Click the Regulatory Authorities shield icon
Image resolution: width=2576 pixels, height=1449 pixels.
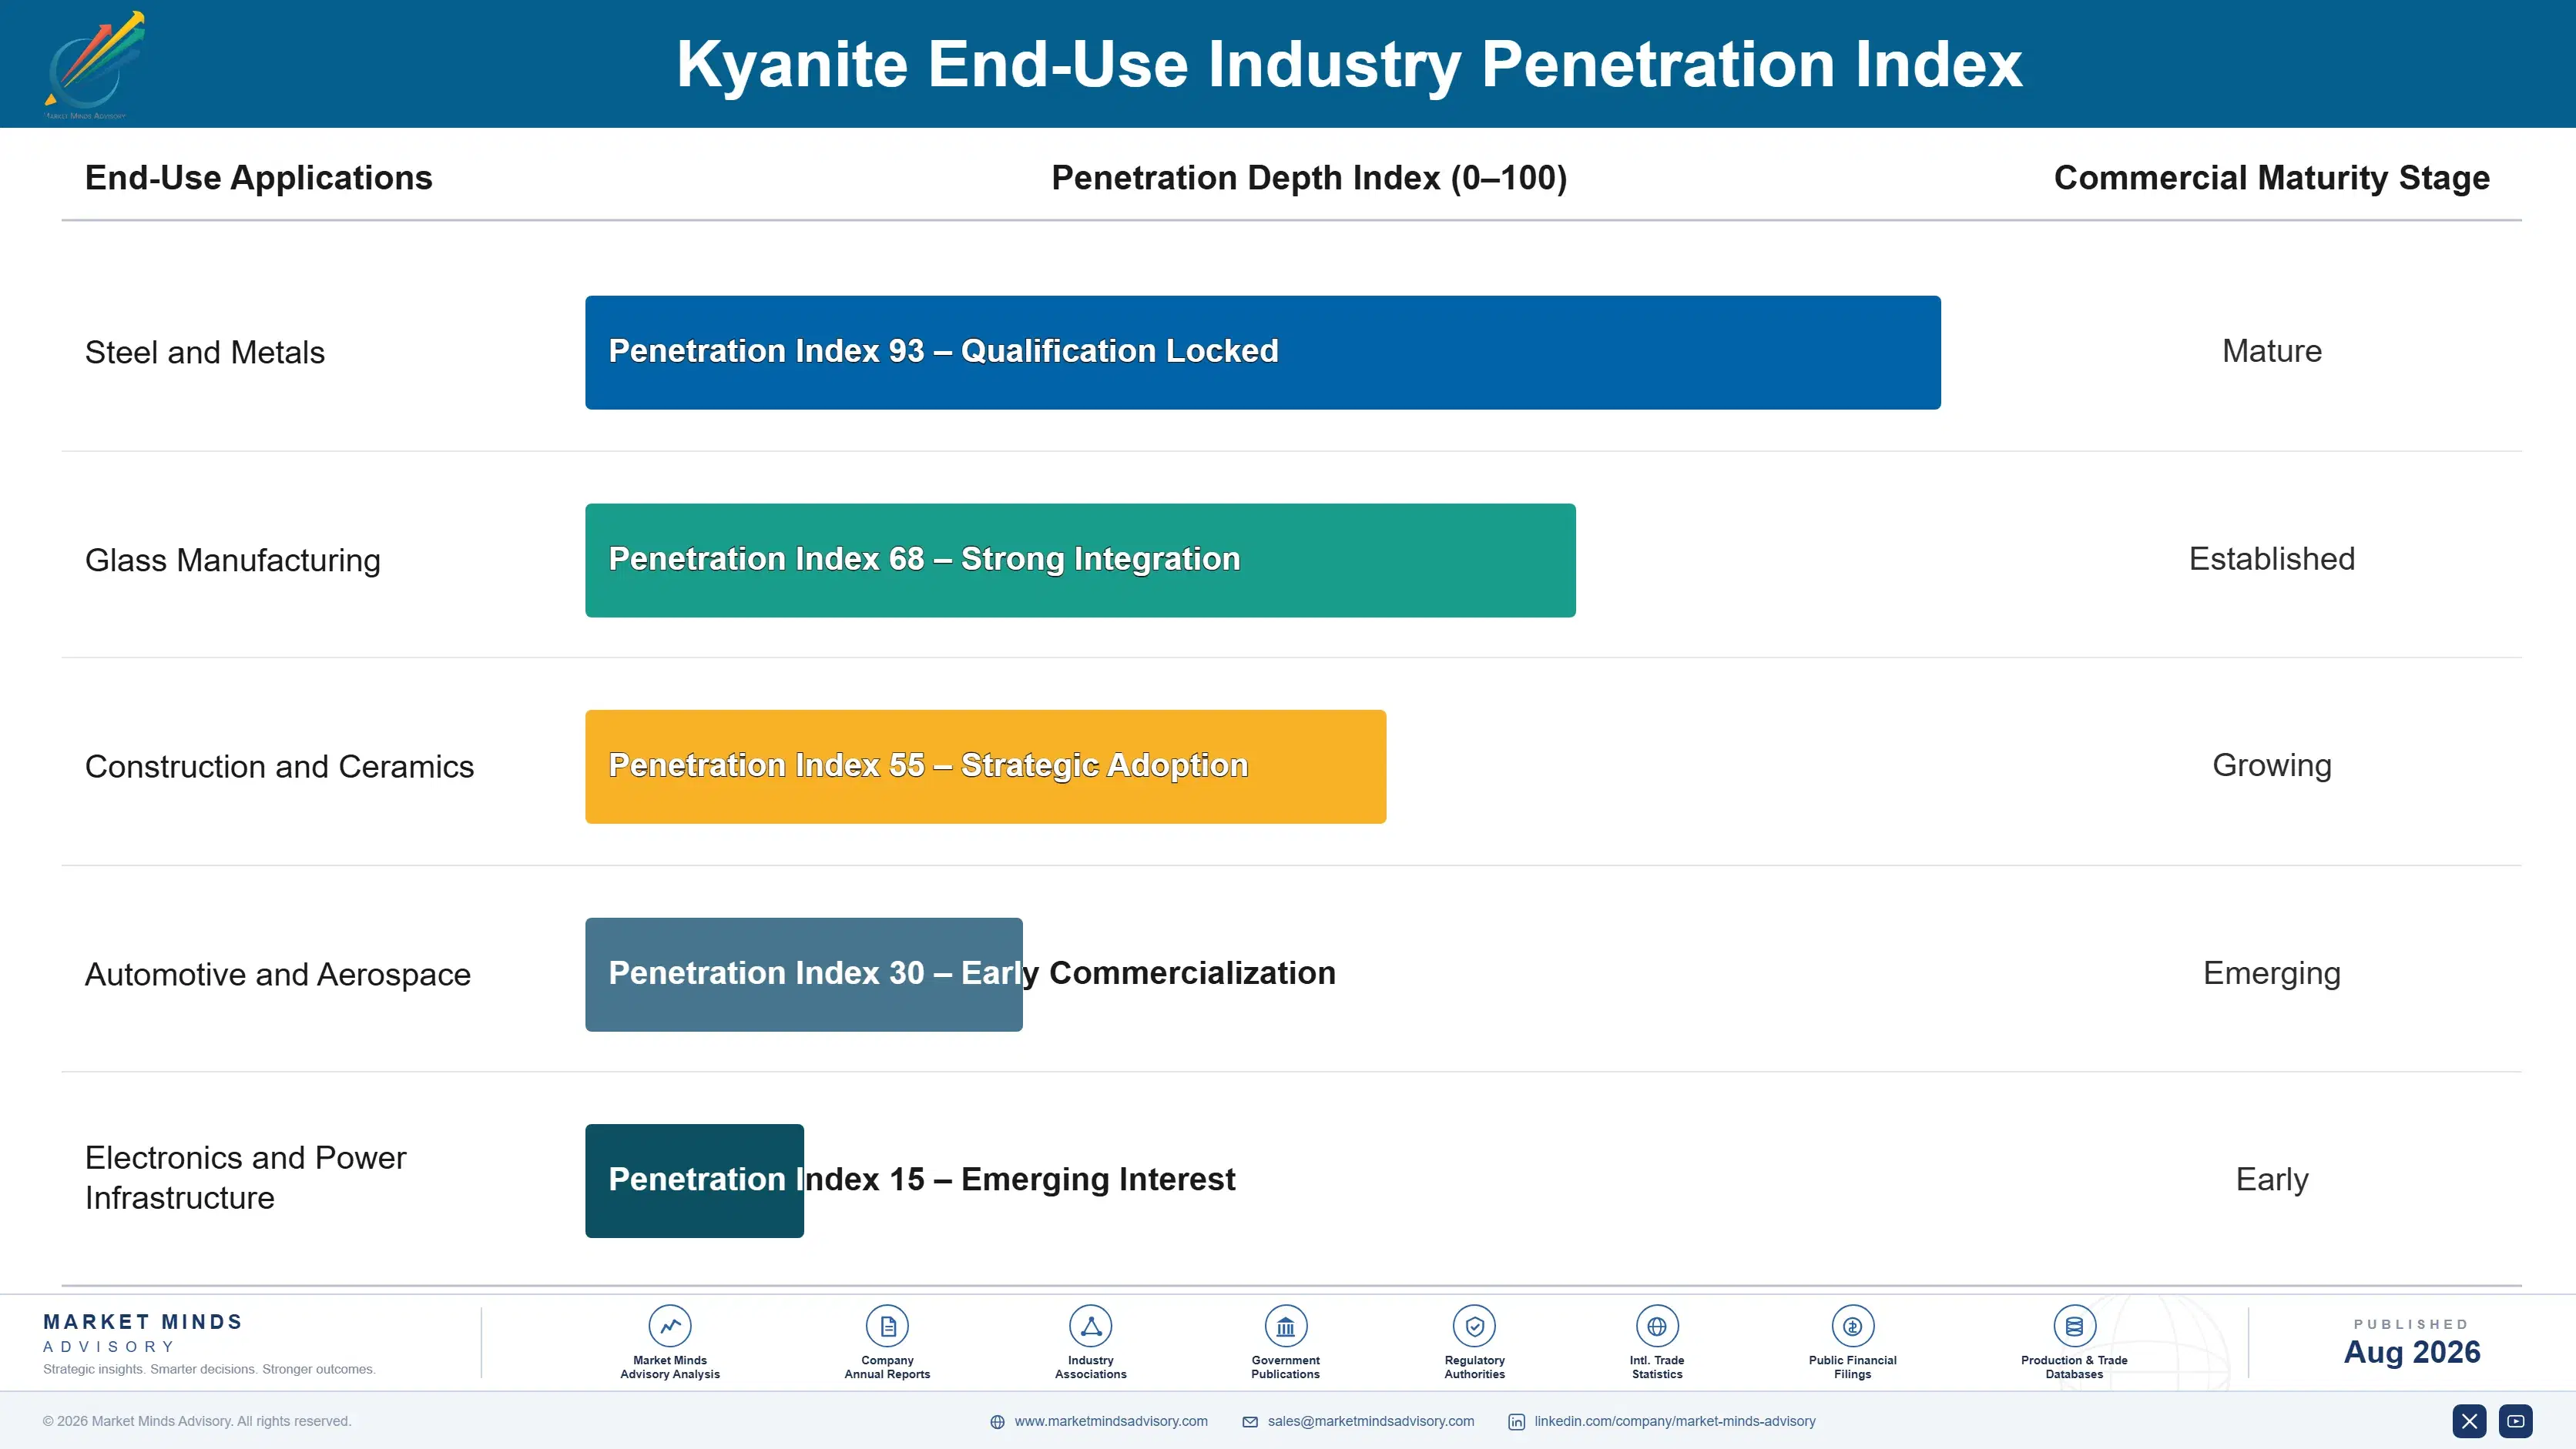point(1474,1326)
